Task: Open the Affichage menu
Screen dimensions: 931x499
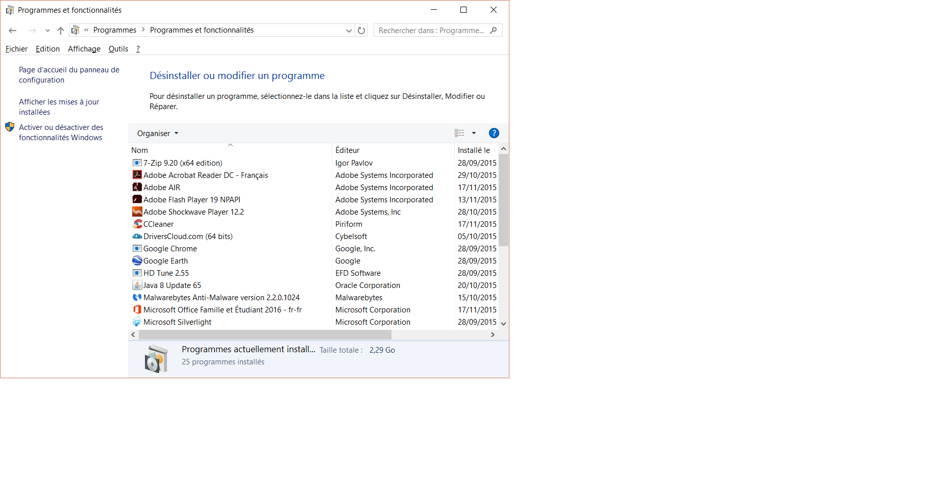Action: point(84,49)
